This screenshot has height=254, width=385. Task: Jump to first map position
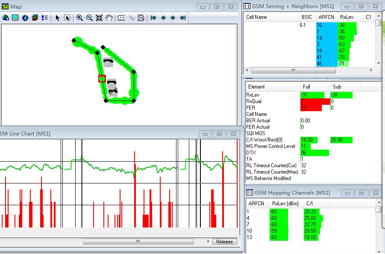click(153, 18)
